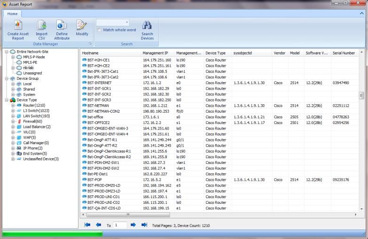Expand the MPLS-P-Node tree item

tap(13, 57)
